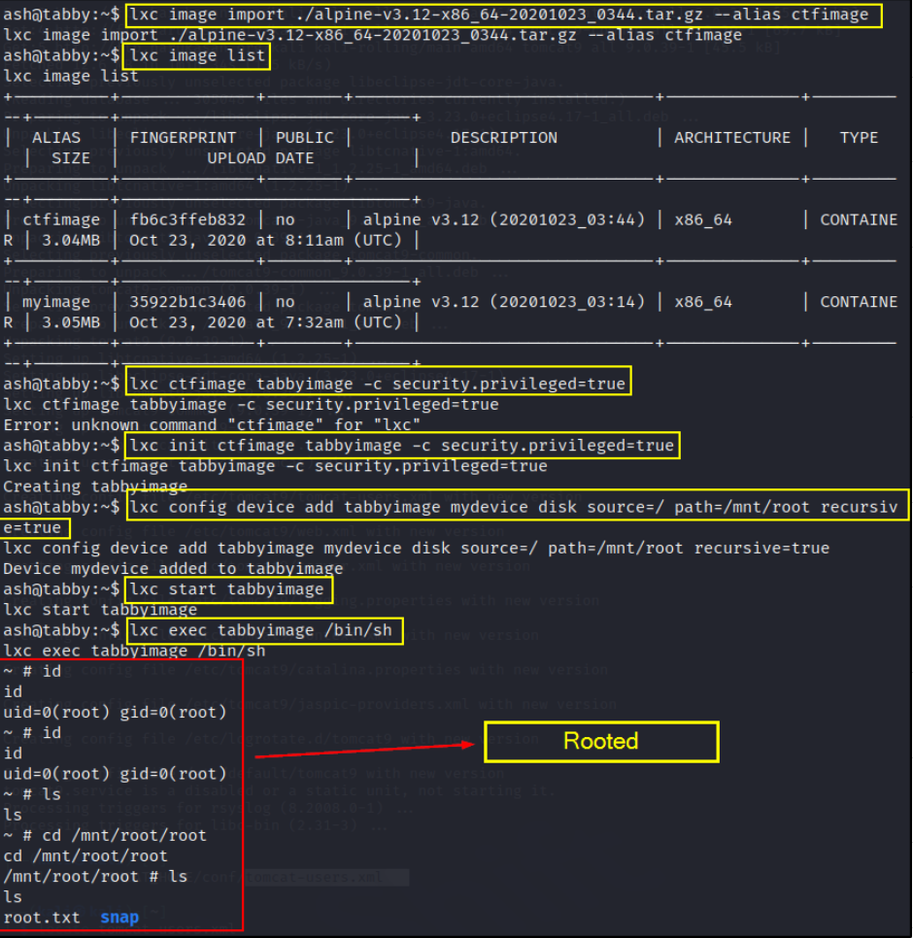Image resolution: width=913 pixels, height=938 pixels.
Task: Click the FINGERPRINT column header
Action: tap(183, 138)
